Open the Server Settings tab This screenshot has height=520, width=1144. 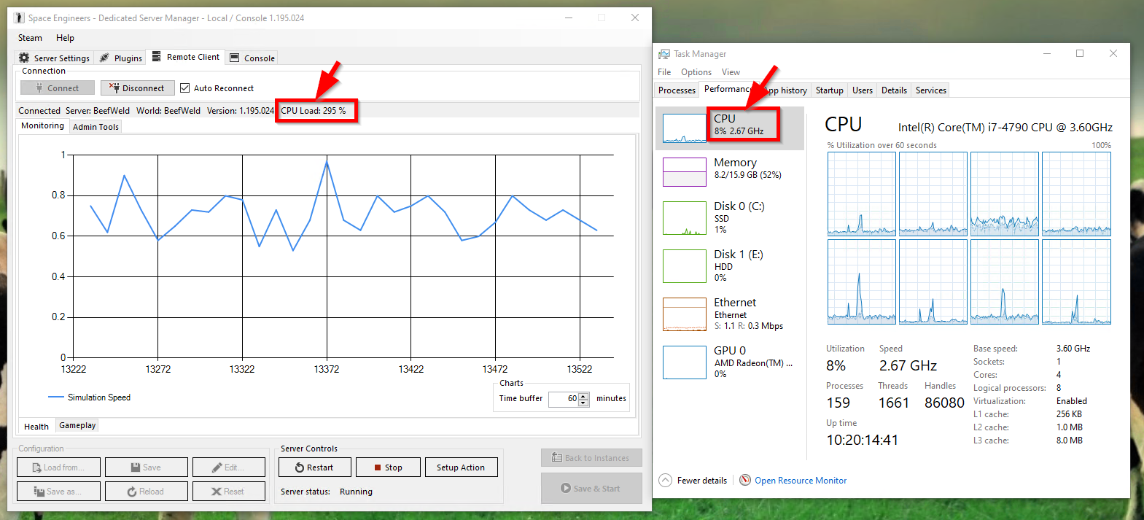[x=54, y=58]
